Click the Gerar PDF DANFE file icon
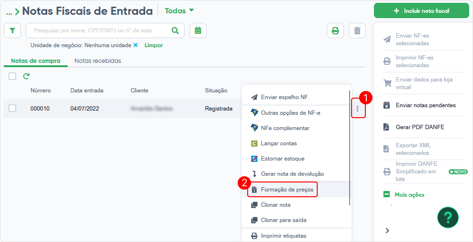 (387, 127)
